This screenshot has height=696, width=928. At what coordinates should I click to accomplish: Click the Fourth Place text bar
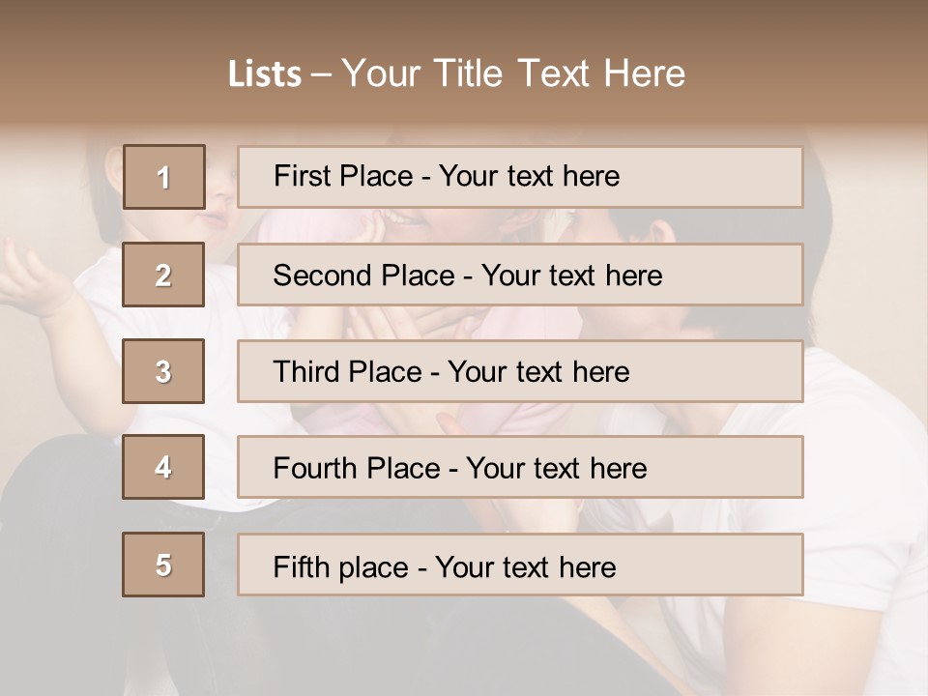pyautogui.click(x=520, y=467)
